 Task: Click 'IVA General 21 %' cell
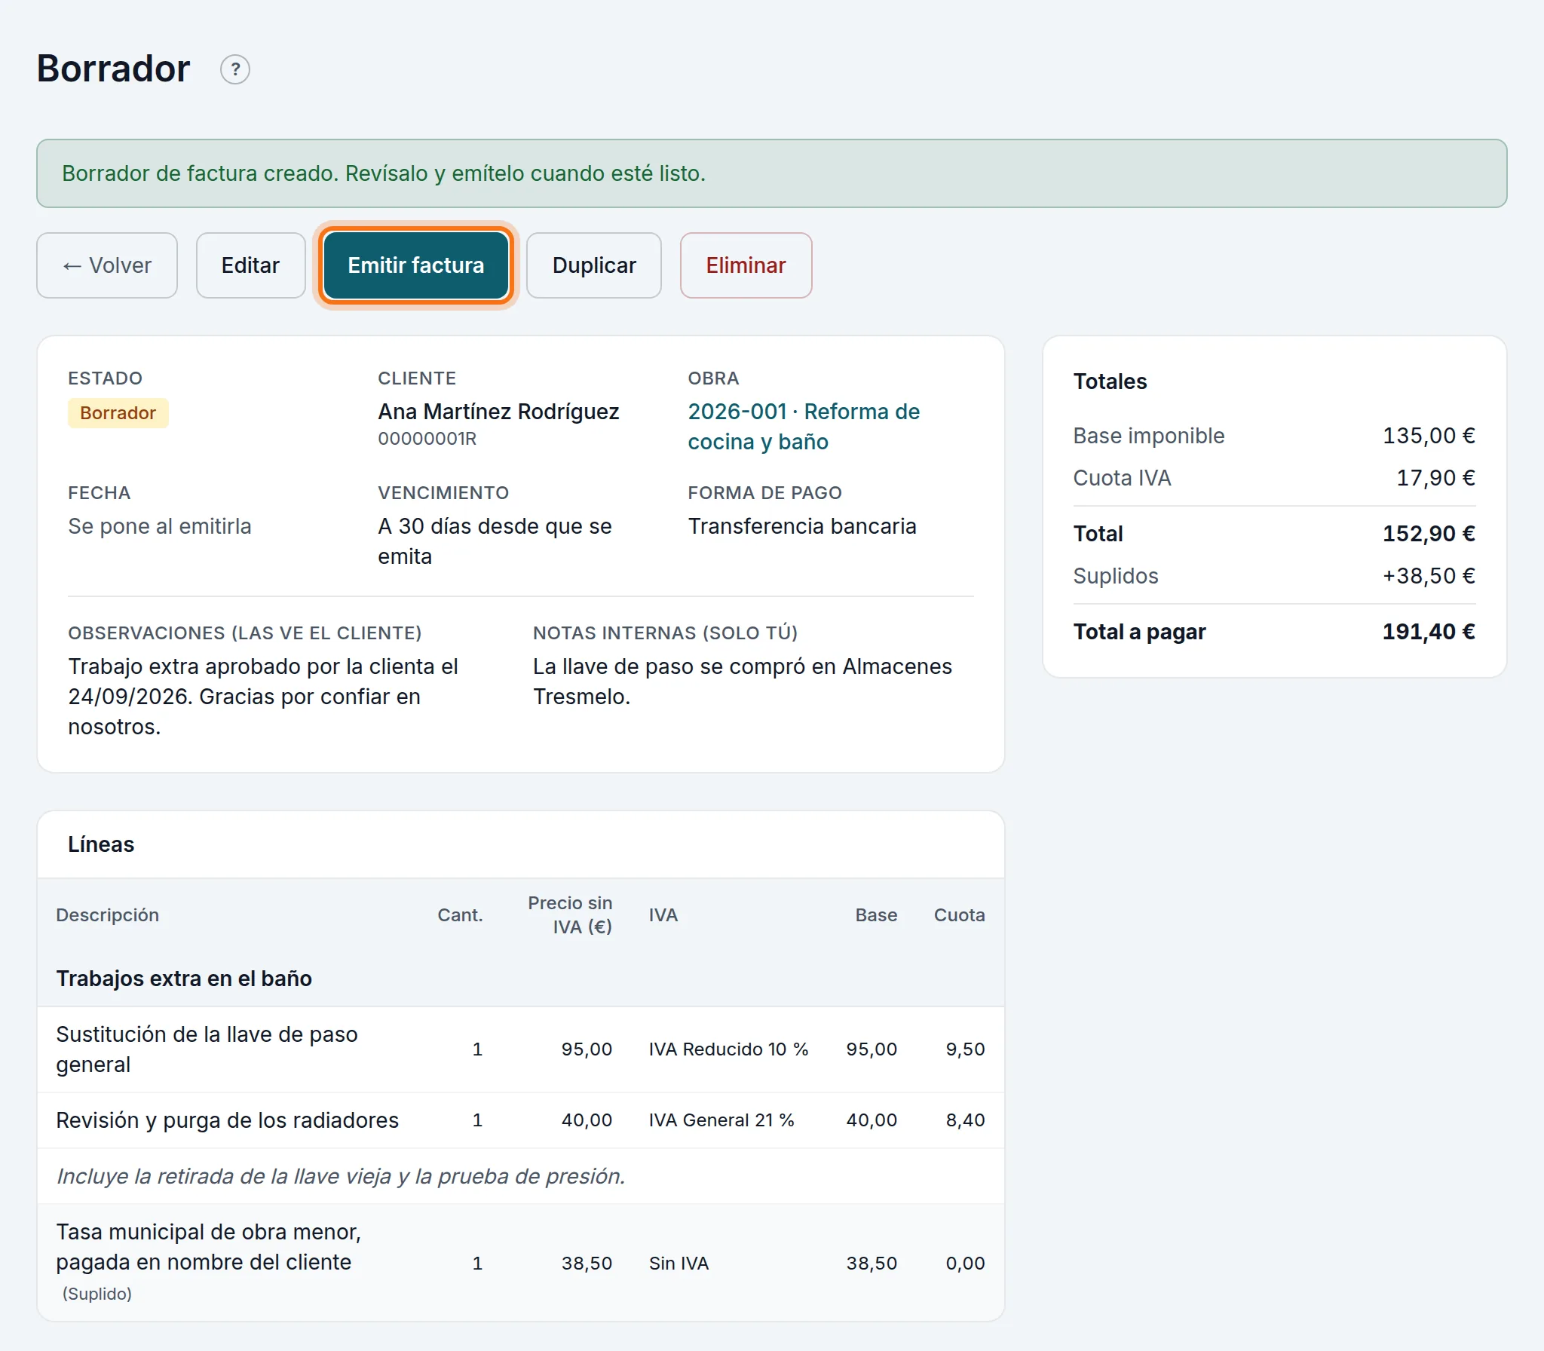[x=721, y=1120]
